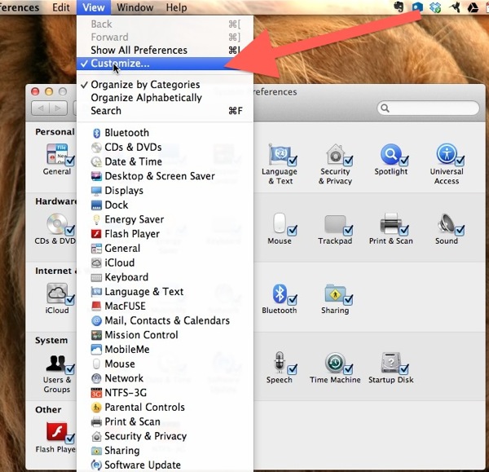Select Dock menu entry
Screen dimensions: 489x472
click(x=165, y=205)
